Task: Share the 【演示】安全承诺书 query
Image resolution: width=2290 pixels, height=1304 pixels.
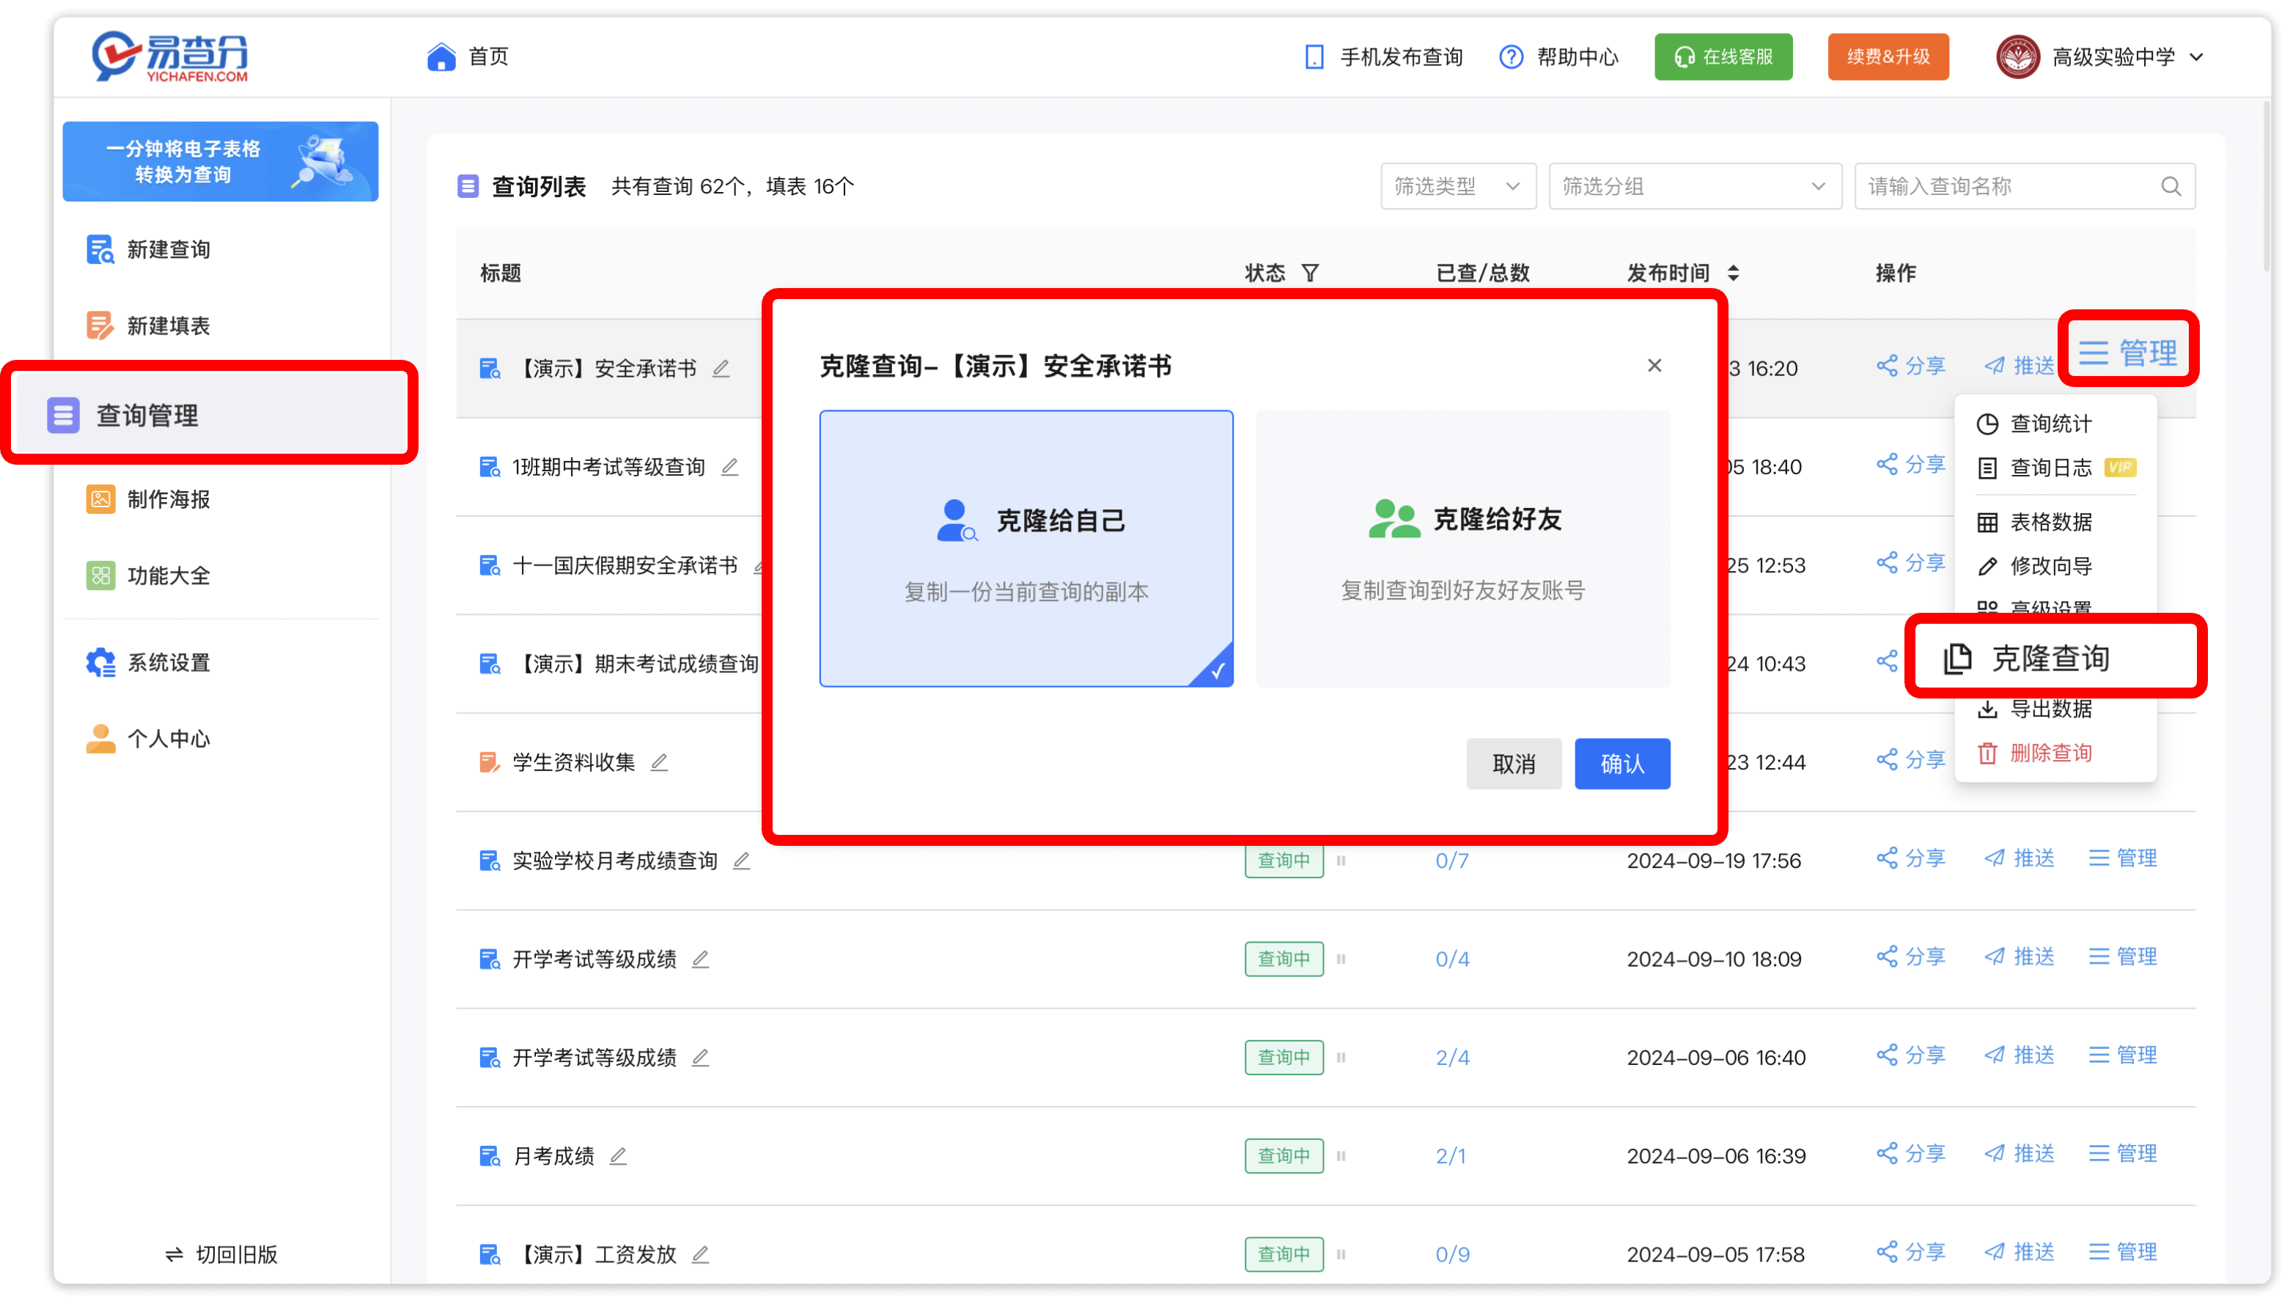Action: [x=1910, y=366]
